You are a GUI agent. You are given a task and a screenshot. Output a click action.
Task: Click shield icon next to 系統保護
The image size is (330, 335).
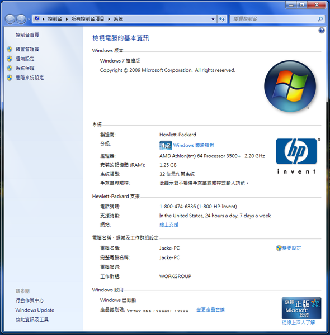(10, 68)
